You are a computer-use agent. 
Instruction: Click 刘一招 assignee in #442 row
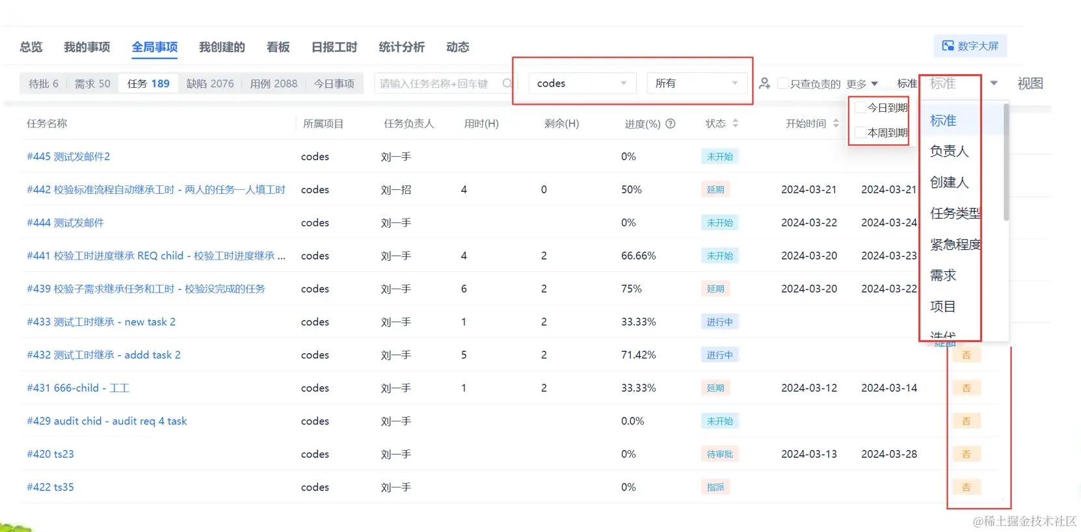pos(395,190)
